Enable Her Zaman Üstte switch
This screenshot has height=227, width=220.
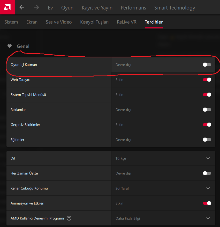point(207,173)
